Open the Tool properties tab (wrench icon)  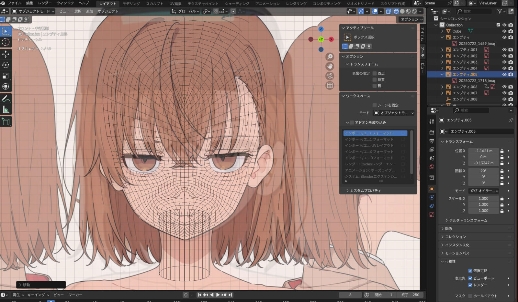click(432, 121)
